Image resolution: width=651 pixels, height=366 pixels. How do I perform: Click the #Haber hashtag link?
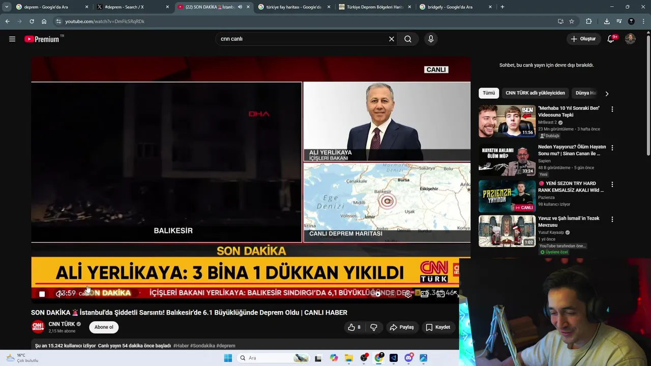(x=181, y=346)
